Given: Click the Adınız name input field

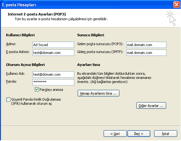Looking at the screenshot, I should point(53,45).
